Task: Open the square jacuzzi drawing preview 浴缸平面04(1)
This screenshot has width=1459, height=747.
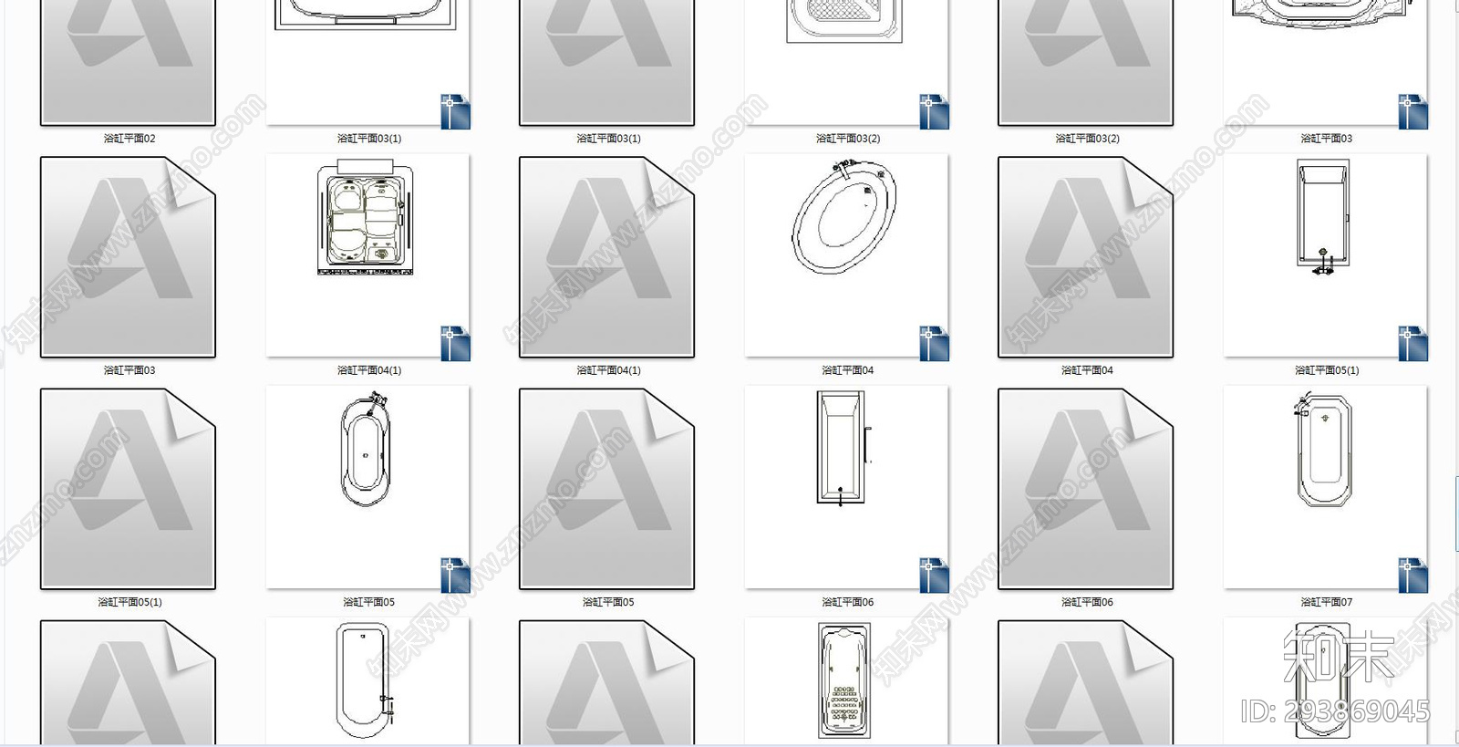Action: [x=367, y=255]
